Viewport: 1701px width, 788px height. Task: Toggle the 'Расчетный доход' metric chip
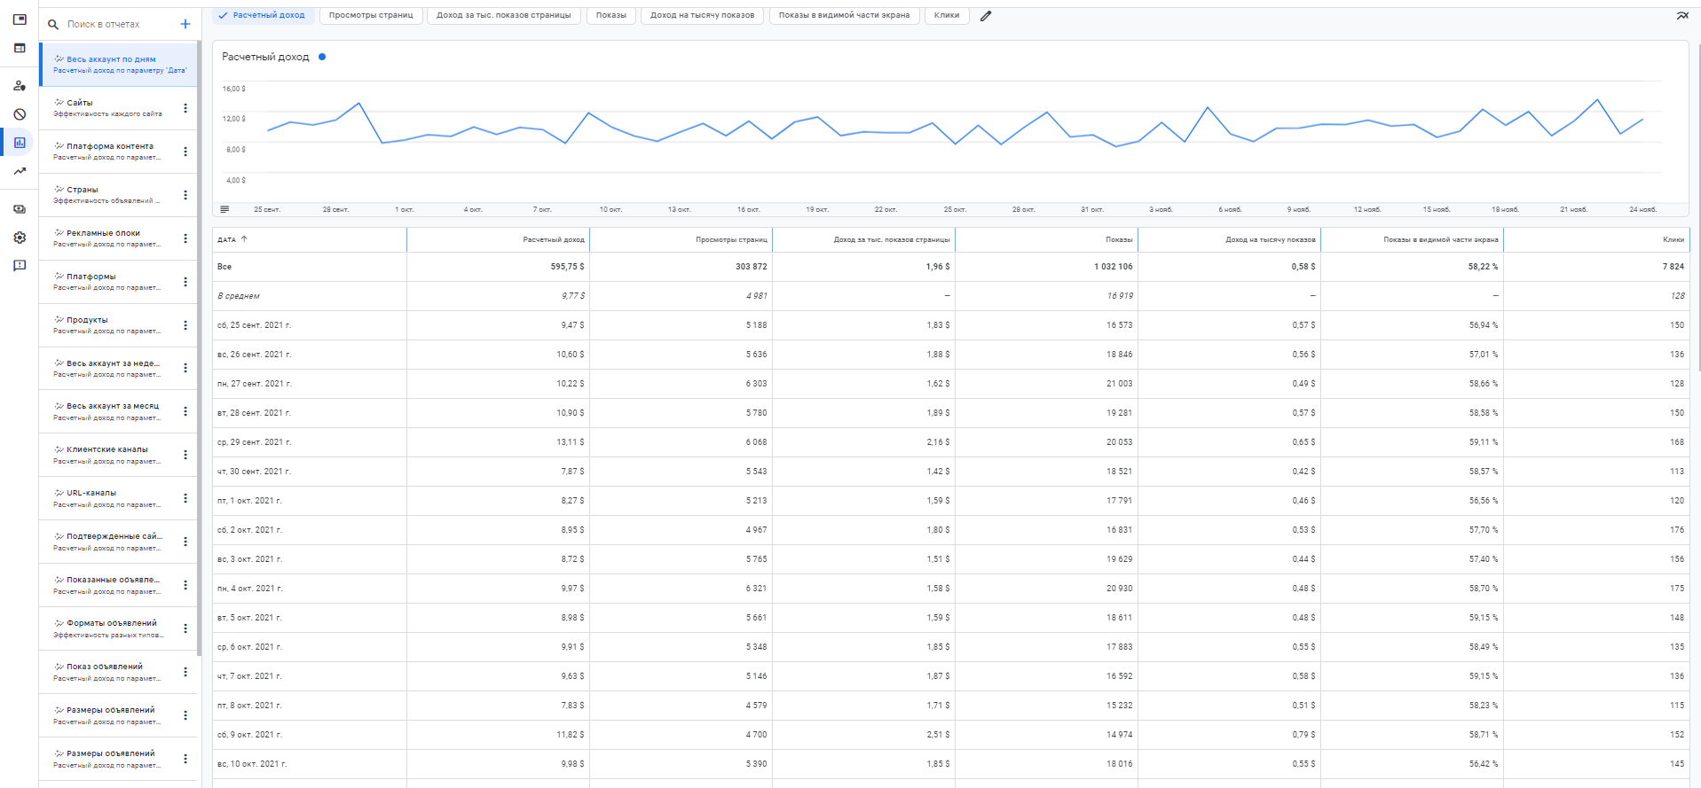[x=262, y=15]
